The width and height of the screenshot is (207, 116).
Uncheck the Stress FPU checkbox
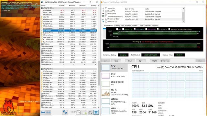coord(106,11)
